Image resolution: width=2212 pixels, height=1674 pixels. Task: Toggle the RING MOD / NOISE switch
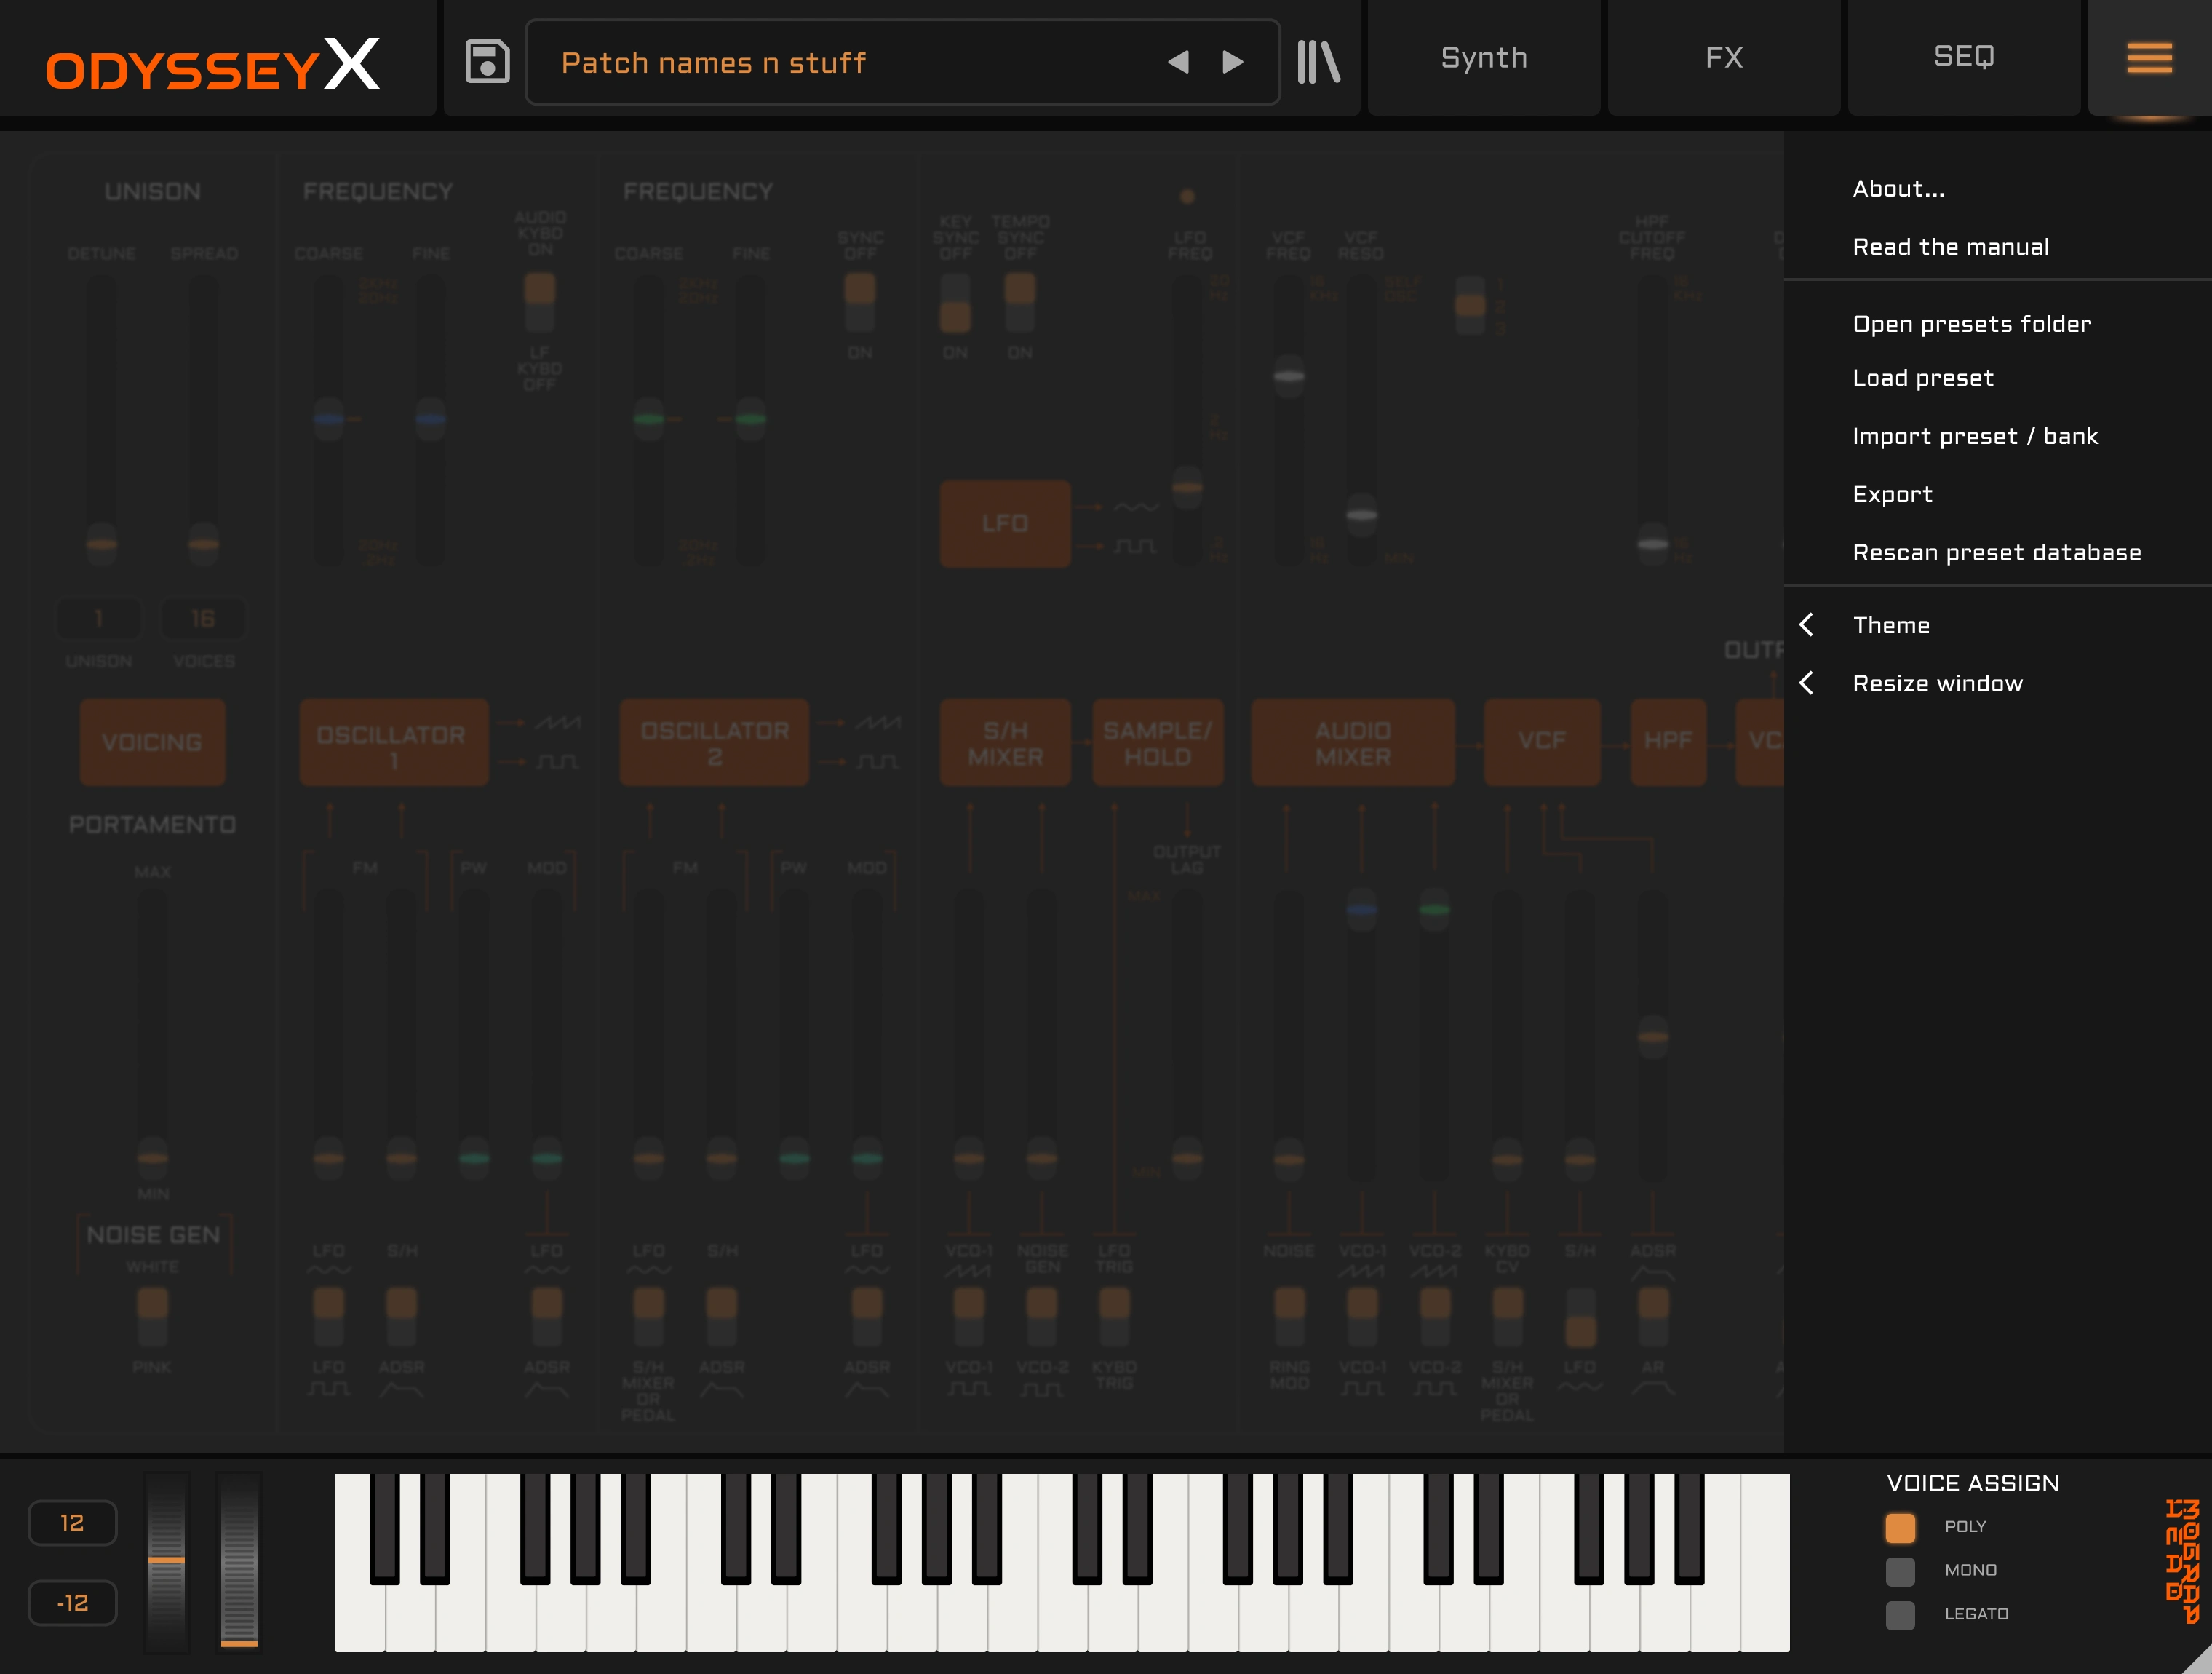click(1289, 1317)
